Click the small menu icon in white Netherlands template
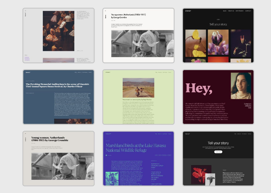Image resolution: width=271 pixels, height=193 pixels. click(105, 10)
